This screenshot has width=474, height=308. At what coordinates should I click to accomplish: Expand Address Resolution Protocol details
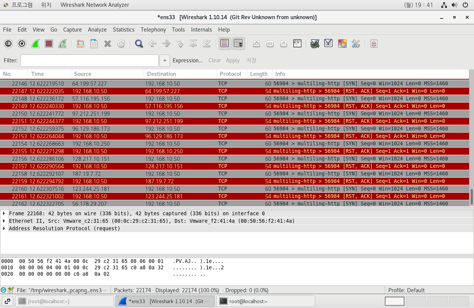pos(4,228)
